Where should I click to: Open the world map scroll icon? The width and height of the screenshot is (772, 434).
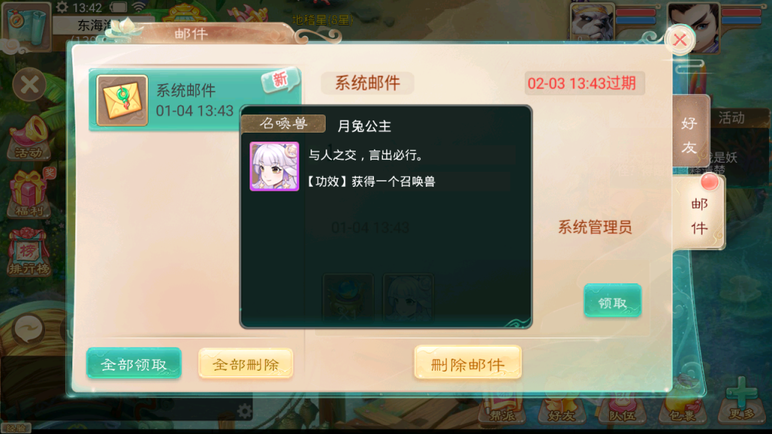[x=26, y=26]
